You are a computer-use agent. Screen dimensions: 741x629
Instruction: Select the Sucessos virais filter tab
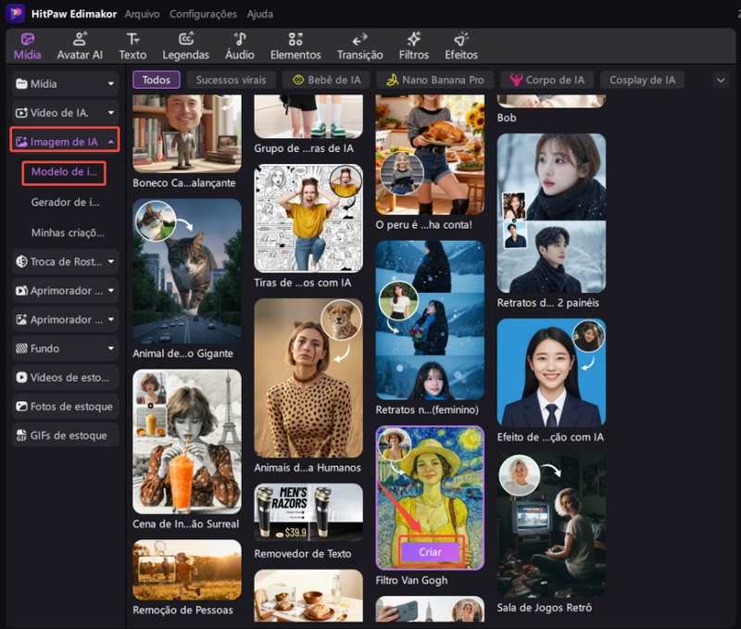[231, 80]
